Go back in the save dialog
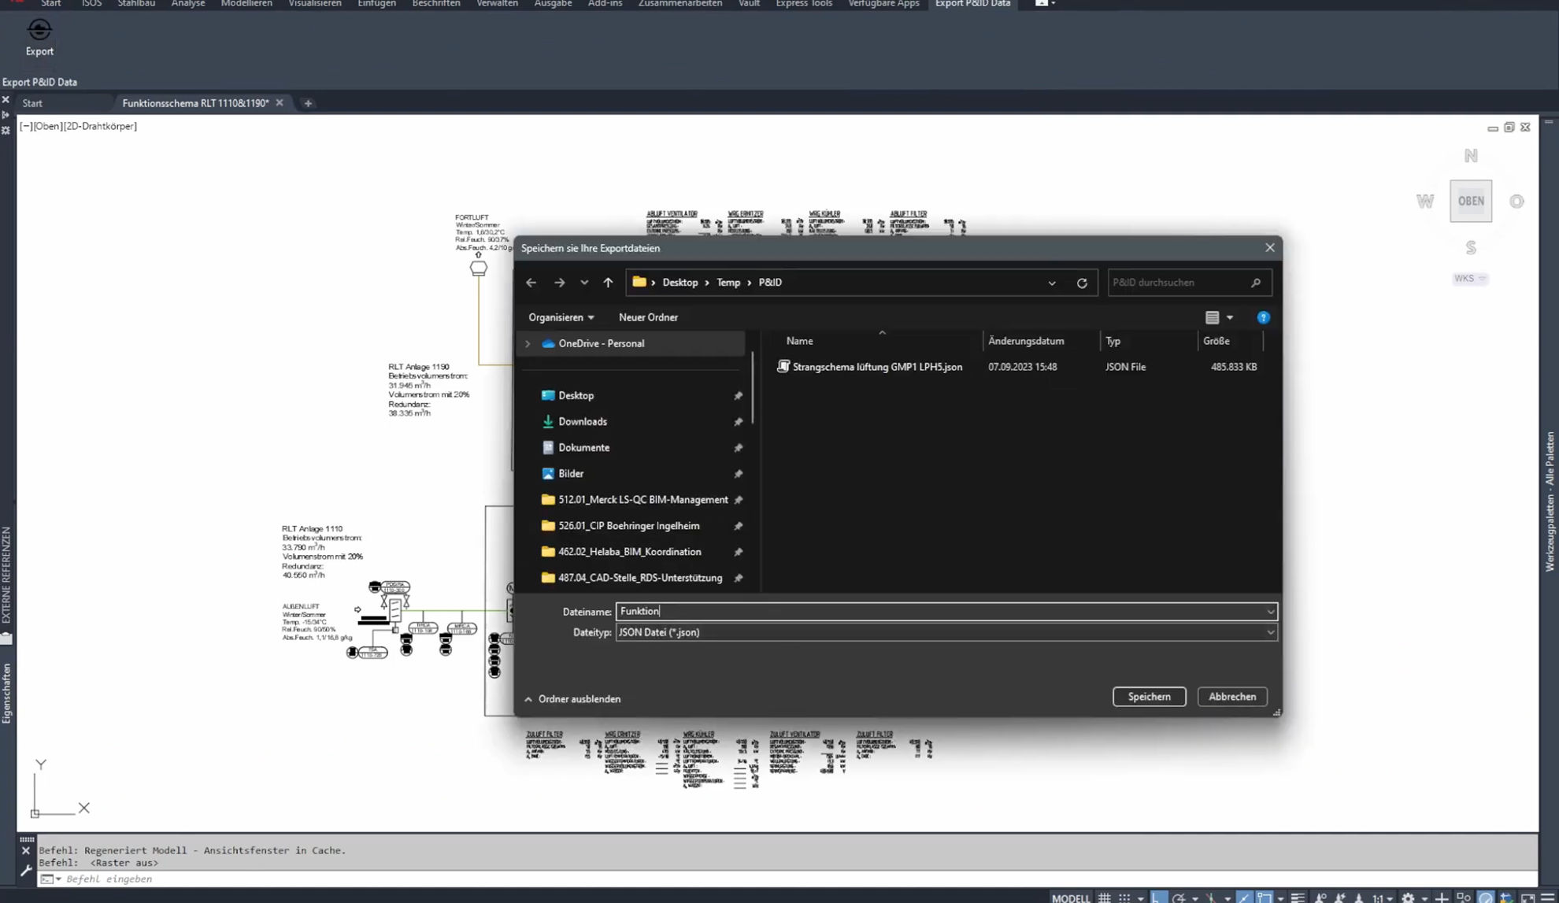The width and height of the screenshot is (1559, 903). point(531,283)
